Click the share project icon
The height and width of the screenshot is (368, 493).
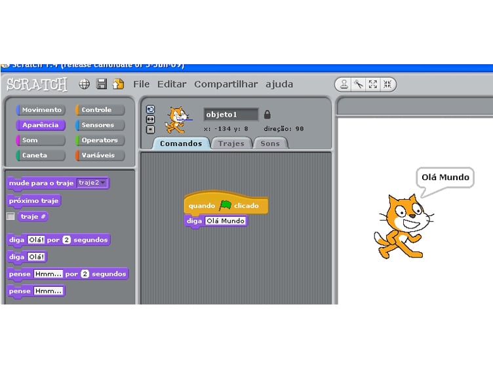coord(118,84)
